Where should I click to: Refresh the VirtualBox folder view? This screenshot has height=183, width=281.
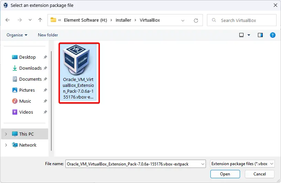pos(196,20)
